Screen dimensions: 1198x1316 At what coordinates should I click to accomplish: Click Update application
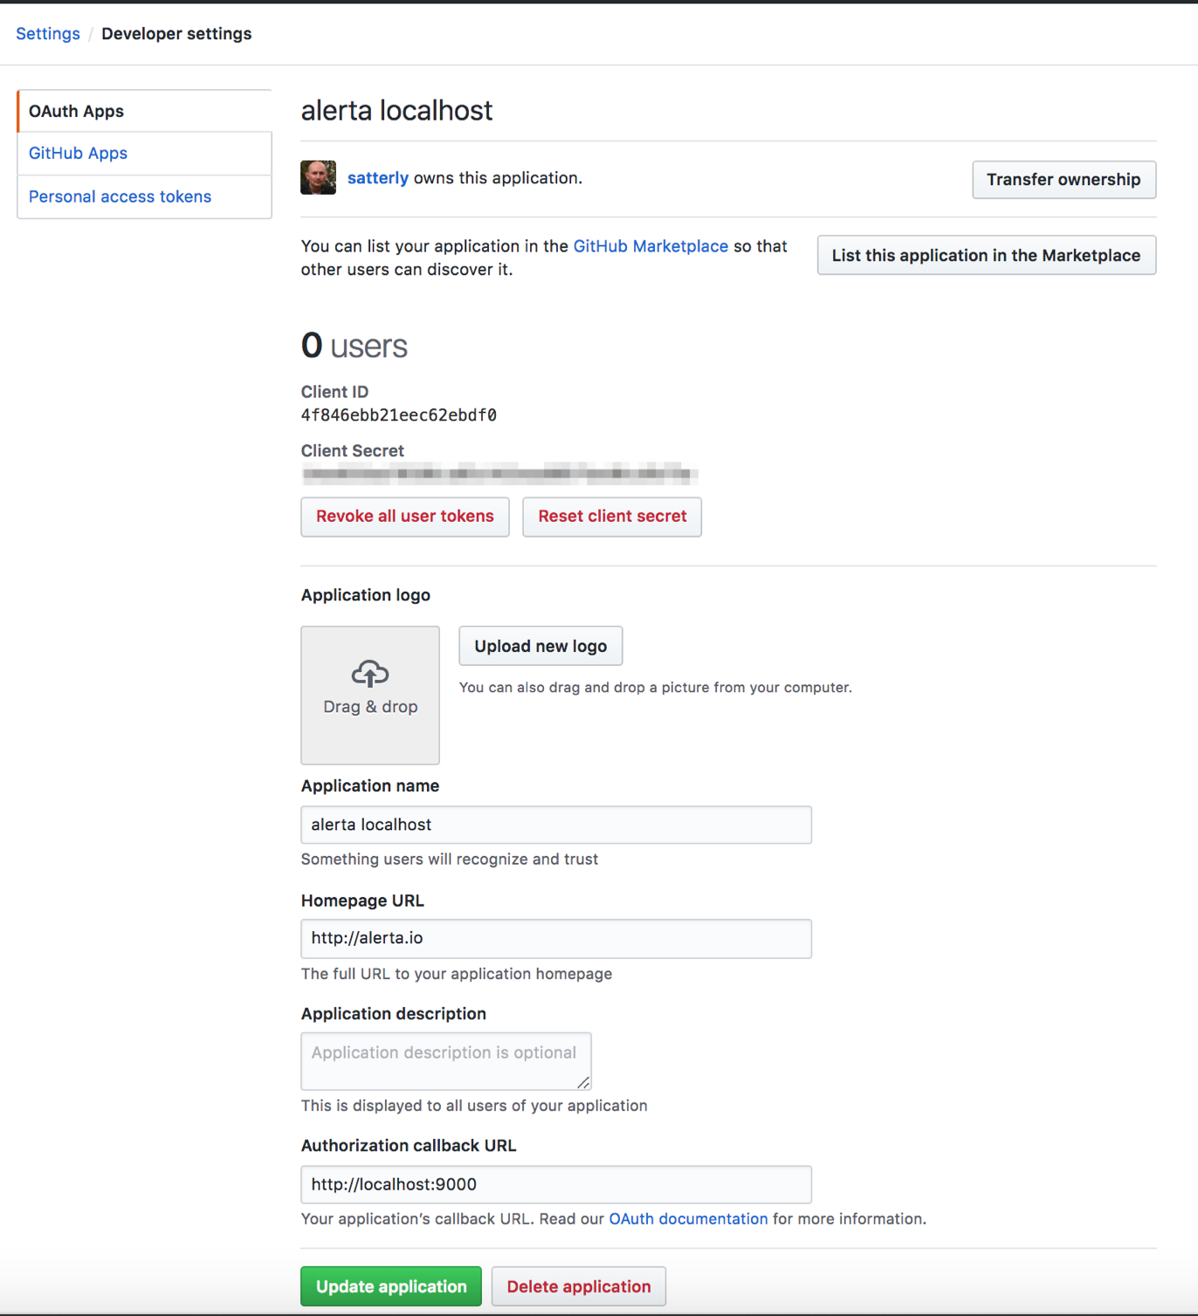pos(390,1286)
